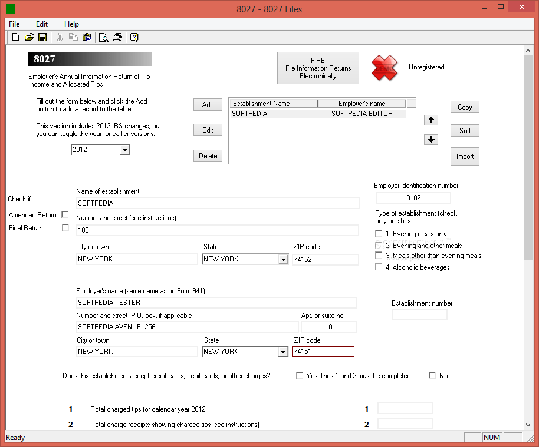Click employer ZIP code 74151 field

click(x=323, y=352)
